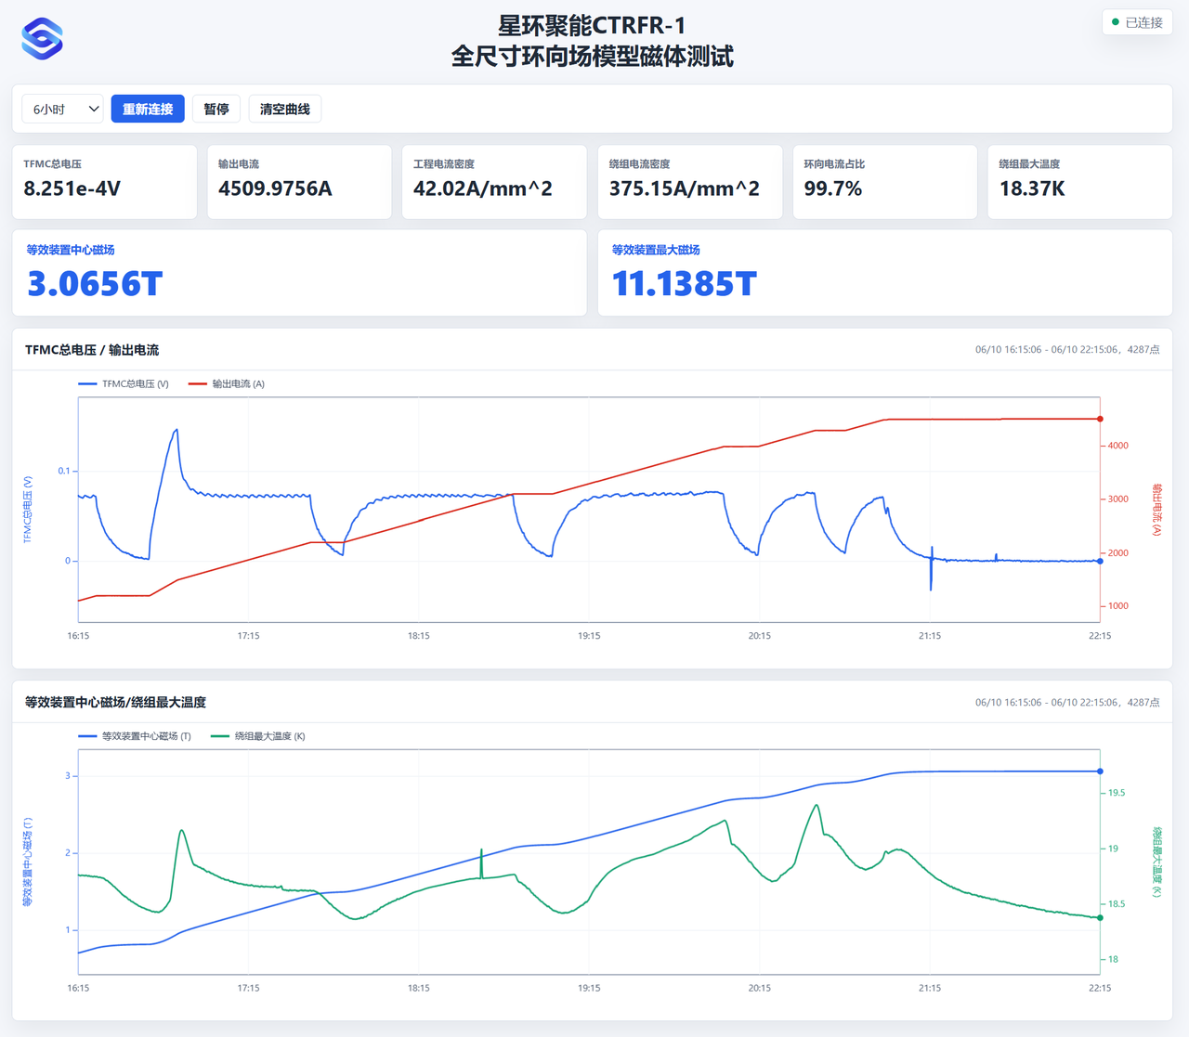Click the 工程电流密度 value 42.02A/mm^2
The width and height of the screenshot is (1189, 1037).
pos(483,188)
